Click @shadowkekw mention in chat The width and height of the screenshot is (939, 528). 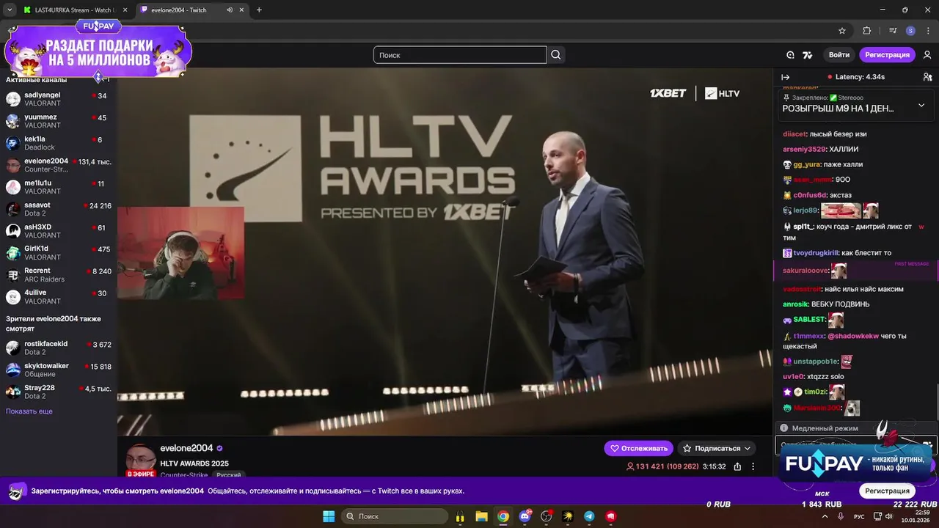(x=852, y=336)
